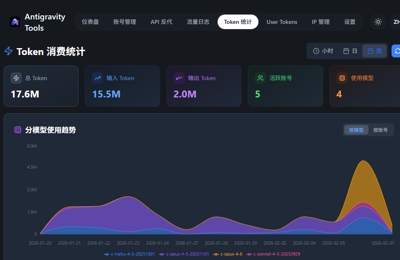Open the 流量日志 tab

[198, 22]
